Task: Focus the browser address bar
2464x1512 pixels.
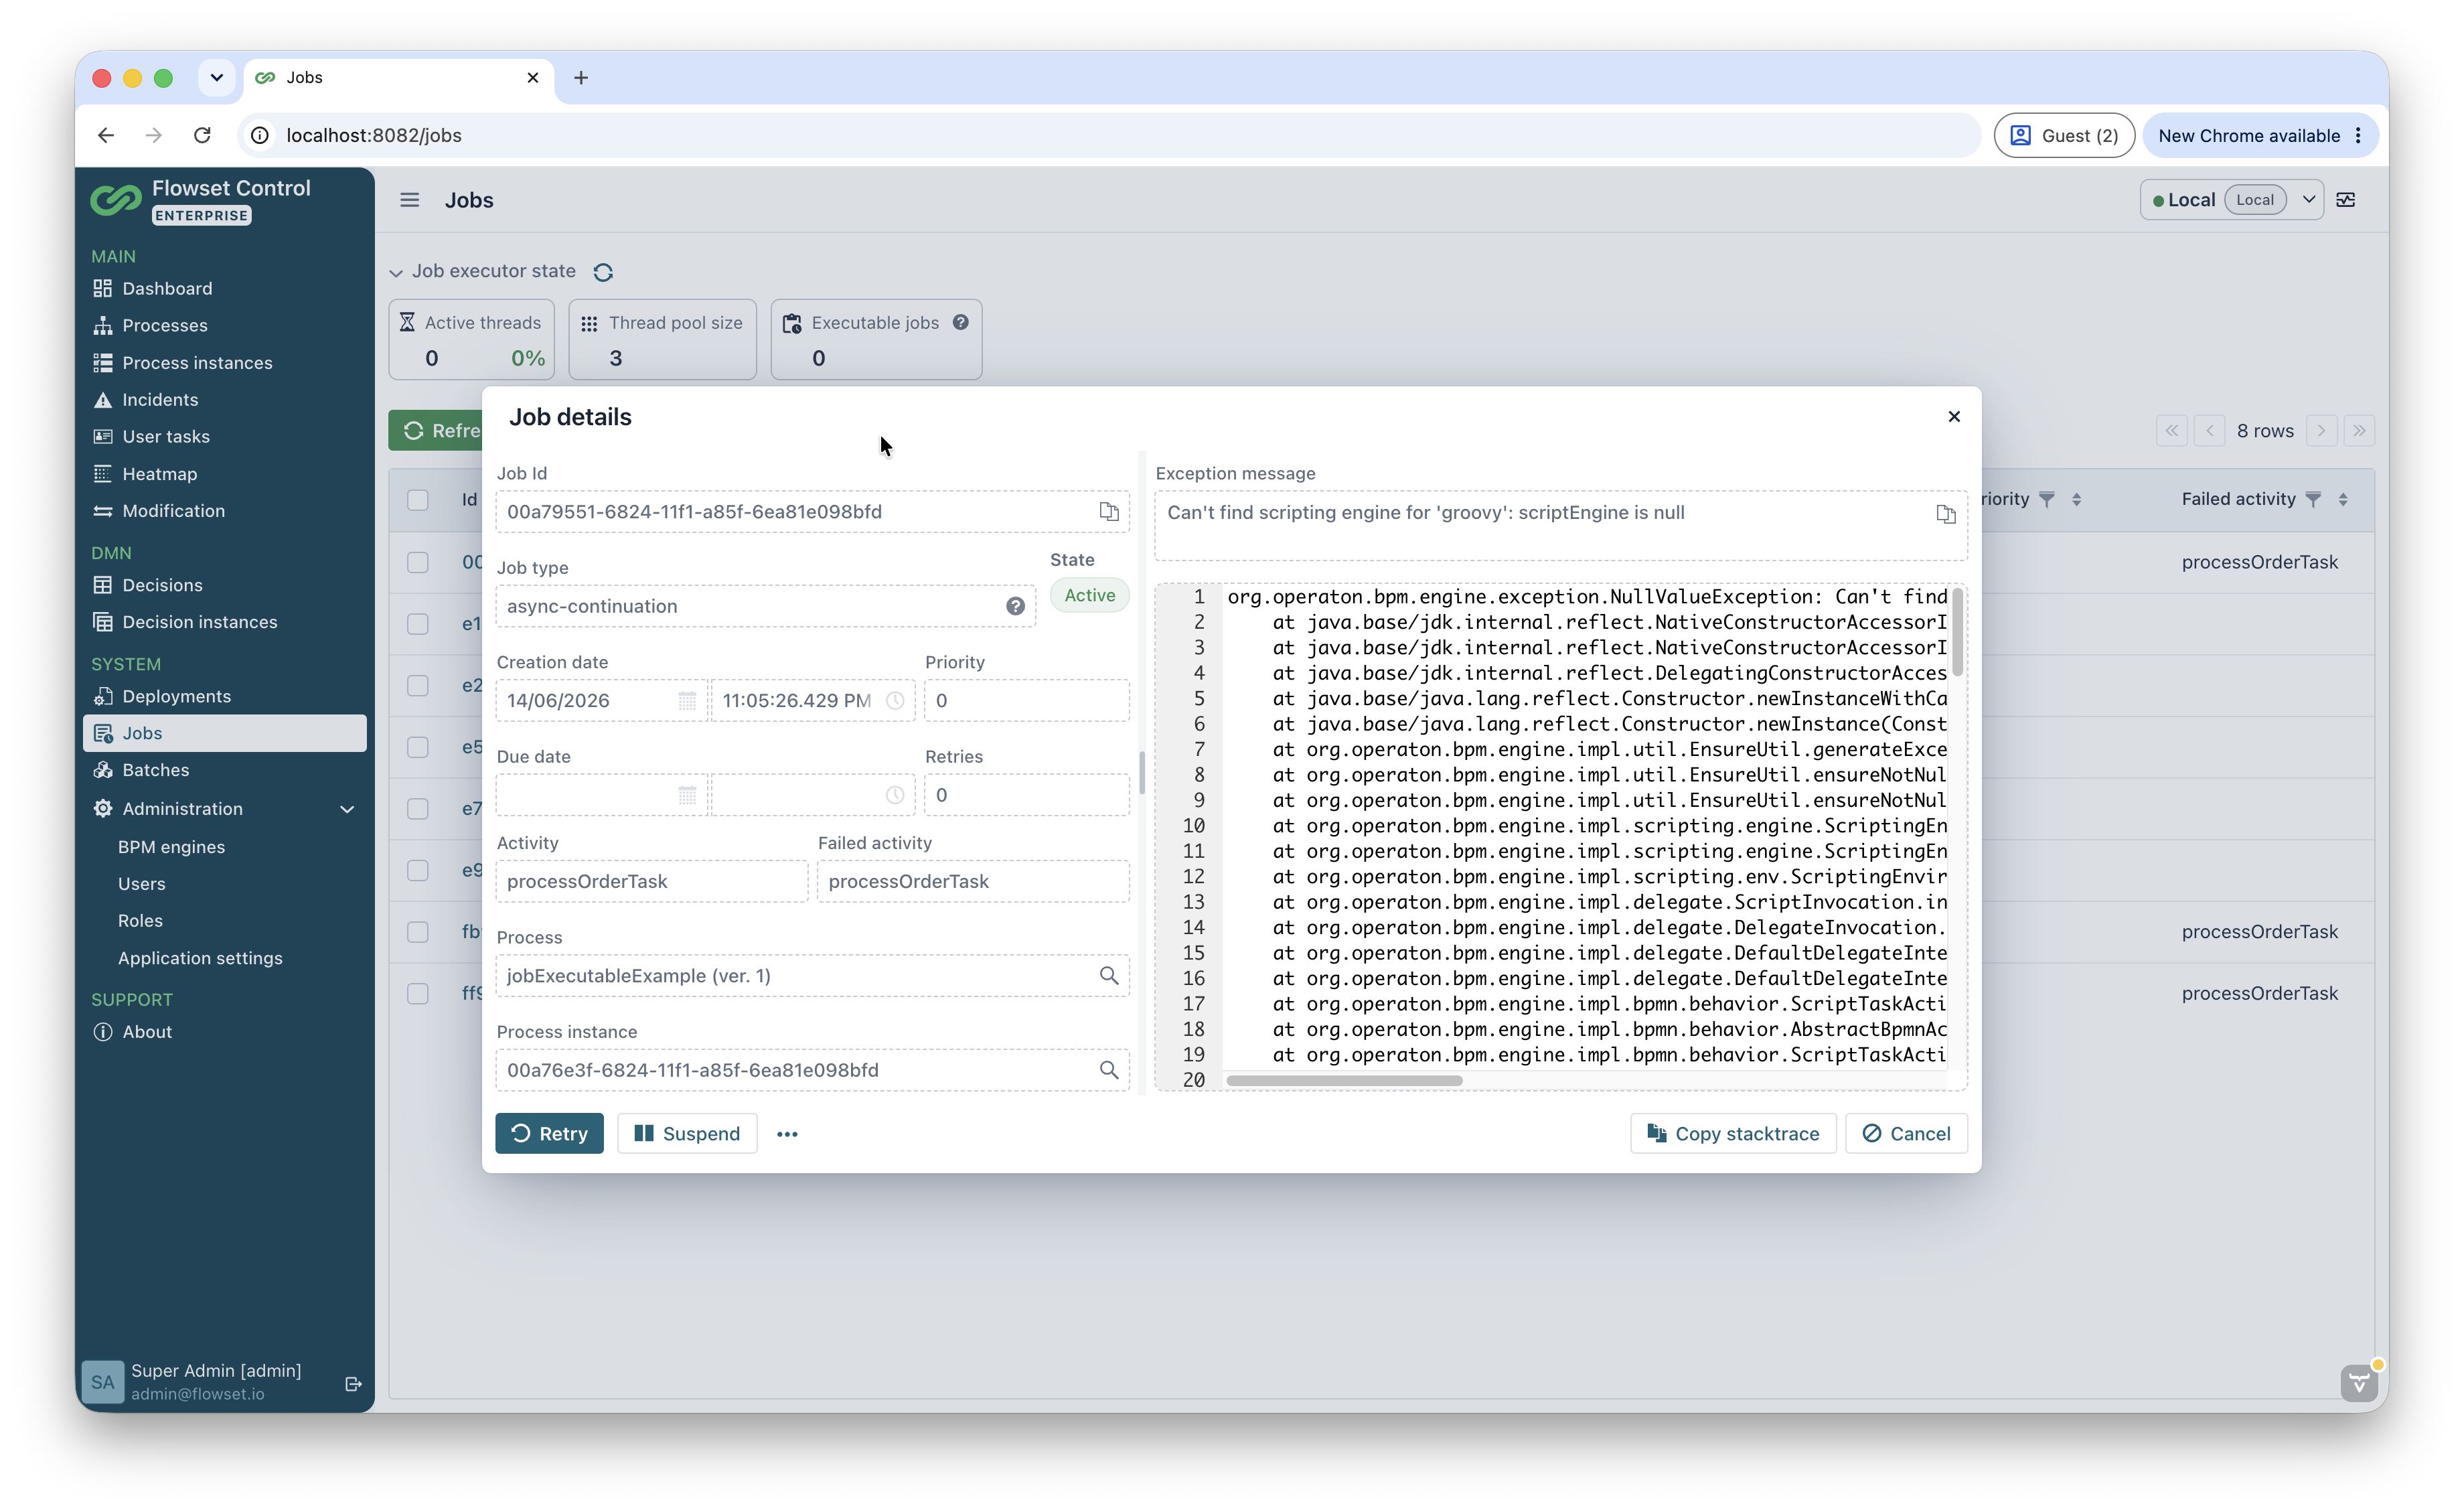Action: point(1110,135)
